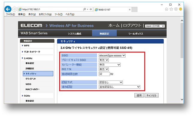This screenshot has height=116, width=194.
Task: Open the 802.11k dropdown
Action: pyautogui.click(x=104, y=69)
